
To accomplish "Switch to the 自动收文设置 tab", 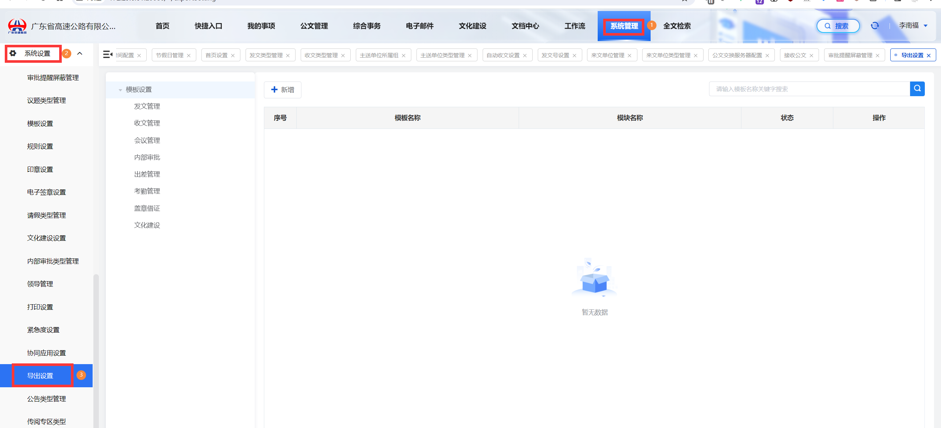I will pos(503,55).
